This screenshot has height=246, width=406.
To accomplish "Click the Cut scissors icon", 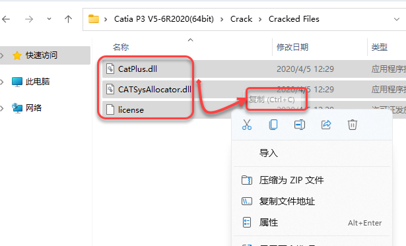I will tap(247, 125).
